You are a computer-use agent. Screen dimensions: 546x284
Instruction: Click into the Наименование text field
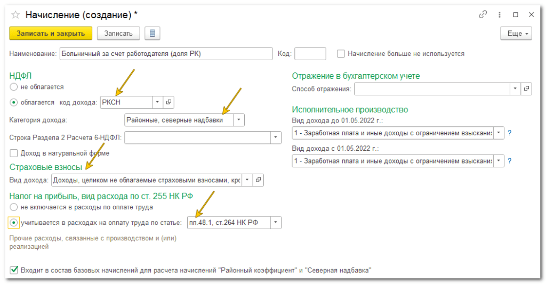coord(165,54)
